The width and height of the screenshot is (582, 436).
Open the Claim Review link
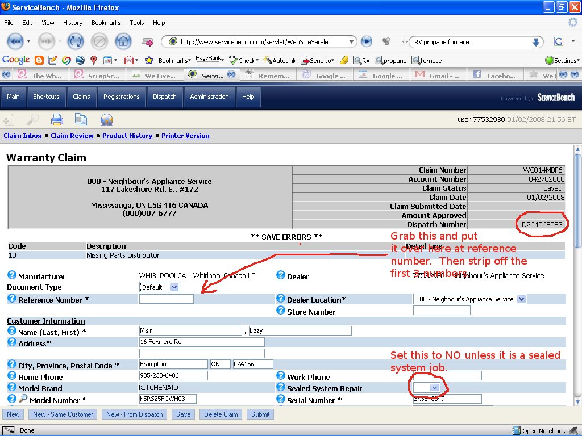[72, 136]
